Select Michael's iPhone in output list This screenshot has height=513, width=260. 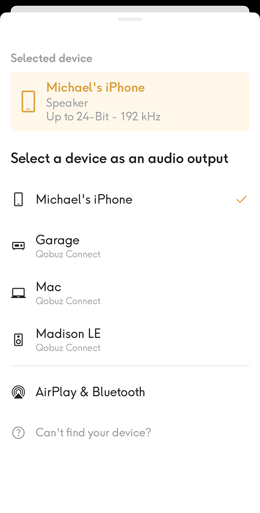(130, 199)
